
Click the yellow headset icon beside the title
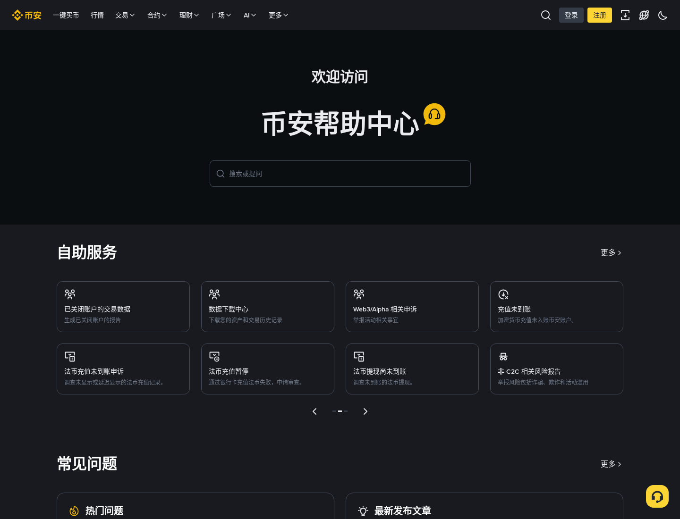point(434,114)
